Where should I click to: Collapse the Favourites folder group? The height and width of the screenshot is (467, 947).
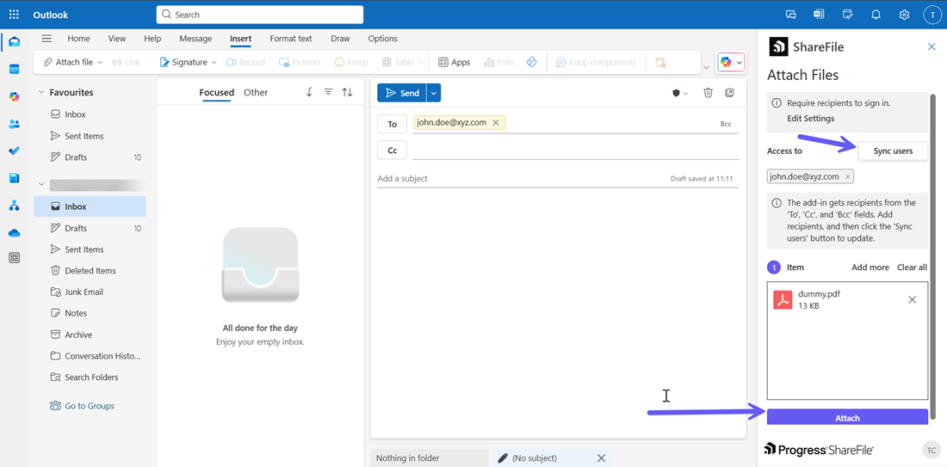click(x=40, y=93)
